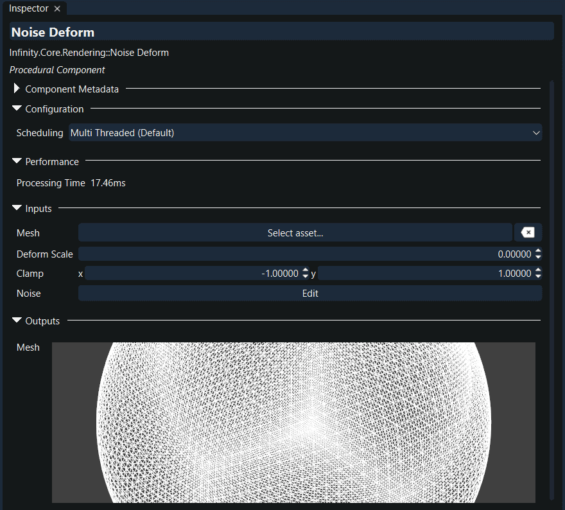Viewport: 565px width, 510px height.
Task: Select the Deform Scale value field
Action: point(289,254)
